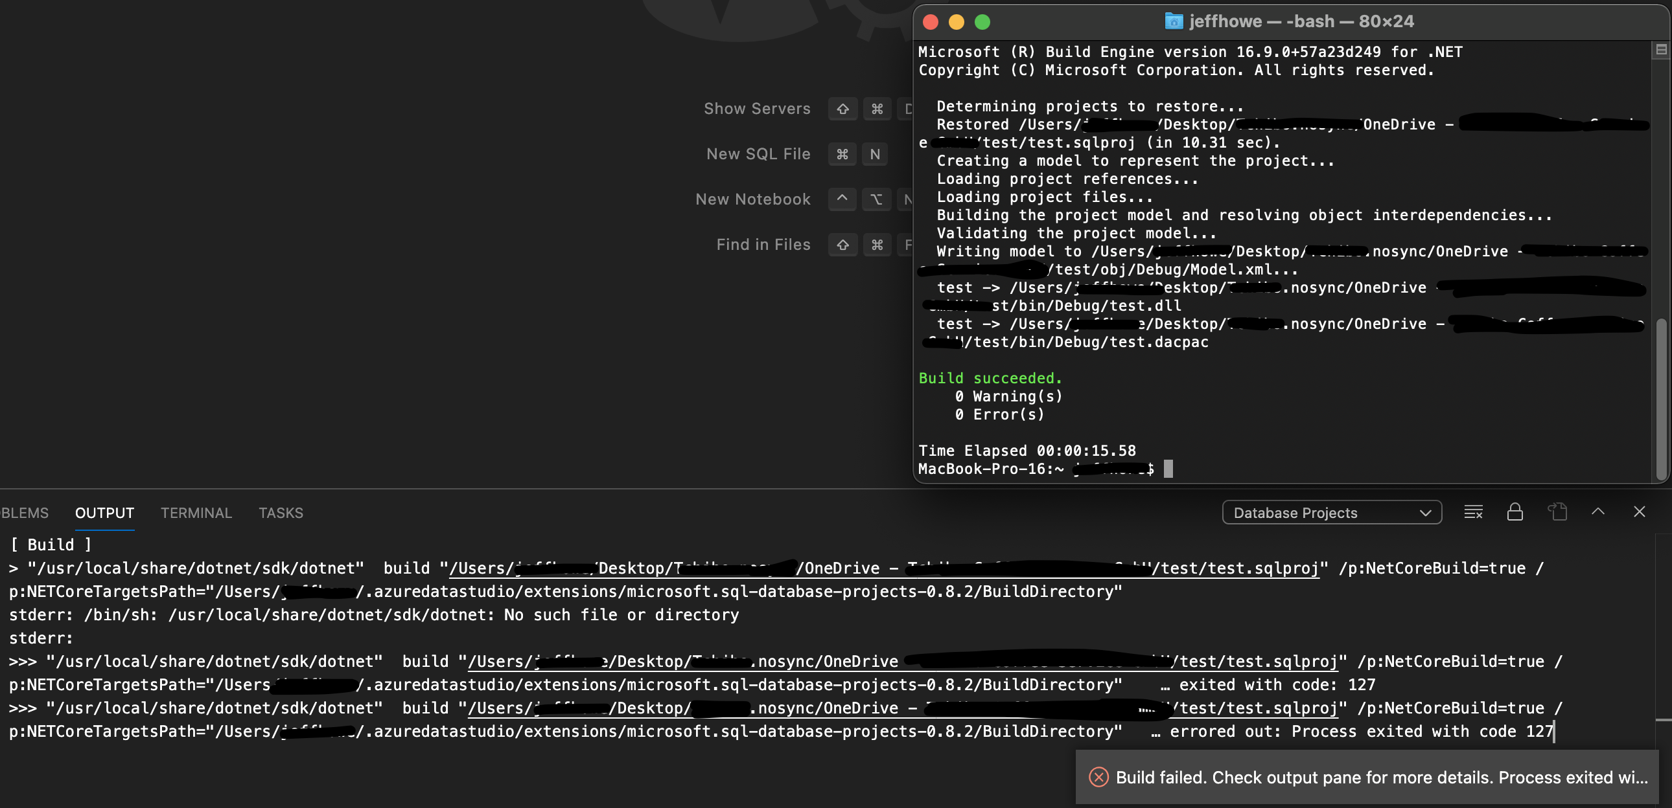The image size is (1672, 808).
Task: Open the partially visible PROBLEMS tab
Action: click(24, 513)
